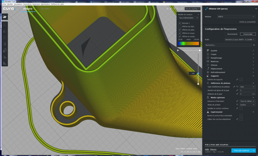Click the link icon beside Séquence d'impression
The height and width of the screenshot is (156, 258).
pos(237,101)
